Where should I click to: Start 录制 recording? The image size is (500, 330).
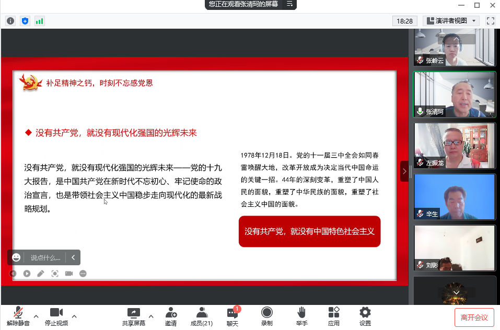click(x=266, y=316)
